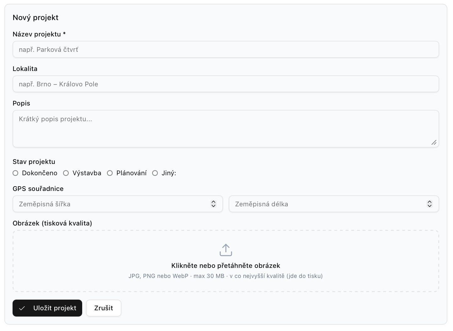The height and width of the screenshot is (331, 453).
Task: Focus the Zeměpisná šířka number field
Action: pos(118,204)
